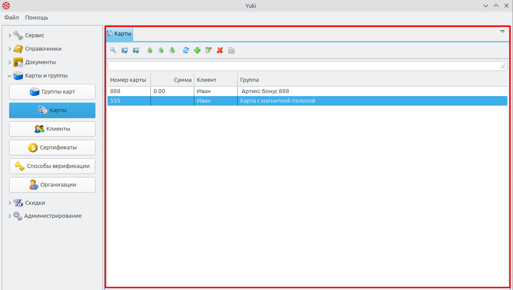513x290 pixels.
Task: Expand the Администрирование tree node
Action: (10, 216)
